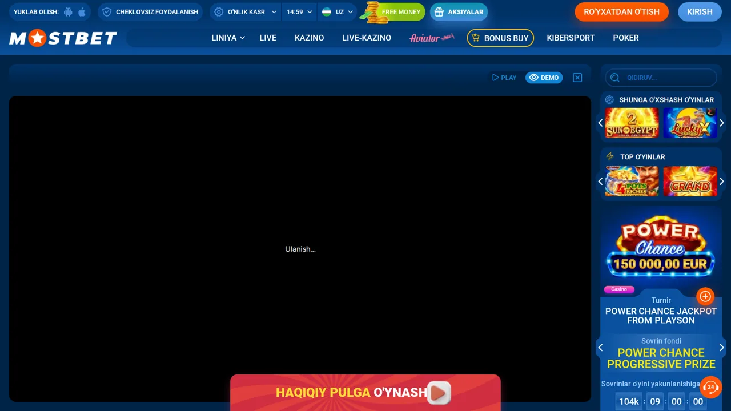Viewport: 731px width, 411px height.
Task: Open the Kazino section
Action: [309, 38]
